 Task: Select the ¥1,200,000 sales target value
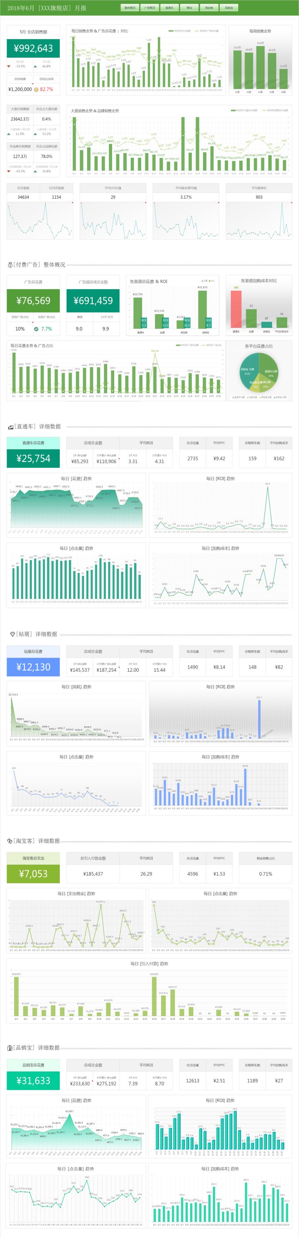(20, 89)
